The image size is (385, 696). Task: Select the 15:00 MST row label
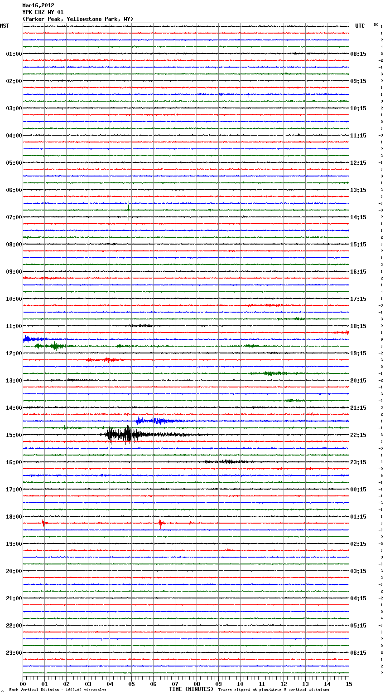coord(14,435)
